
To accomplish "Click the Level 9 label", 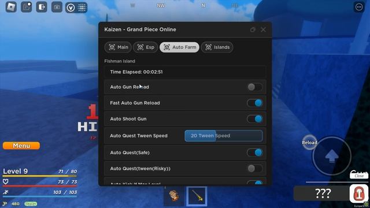I will click(16, 171).
